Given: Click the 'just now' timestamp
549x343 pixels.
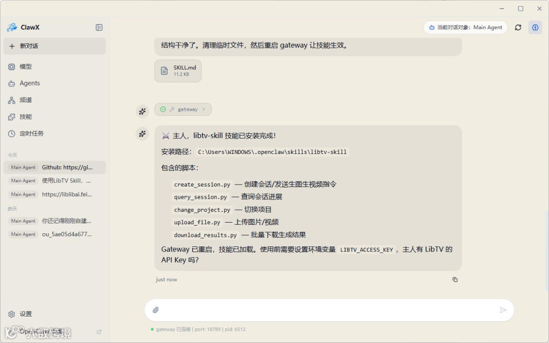Looking at the screenshot, I should click(x=166, y=279).
